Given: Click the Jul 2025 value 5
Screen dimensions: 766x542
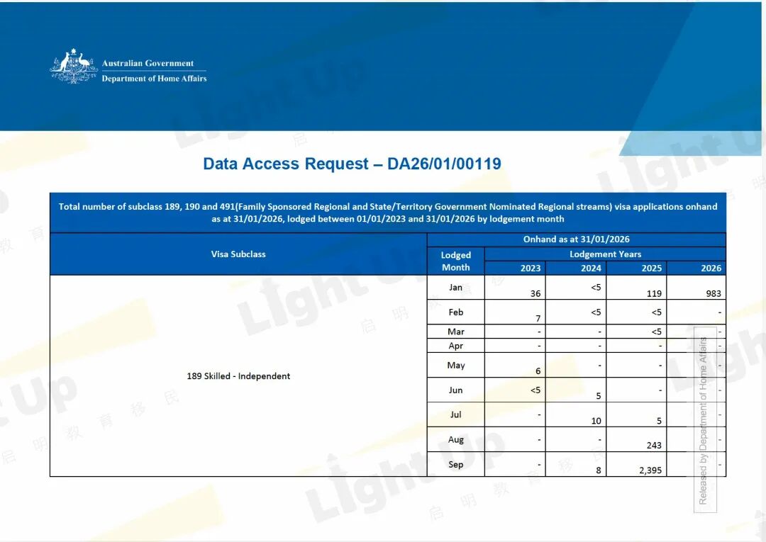Looking at the screenshot, I should click(659, 421).
